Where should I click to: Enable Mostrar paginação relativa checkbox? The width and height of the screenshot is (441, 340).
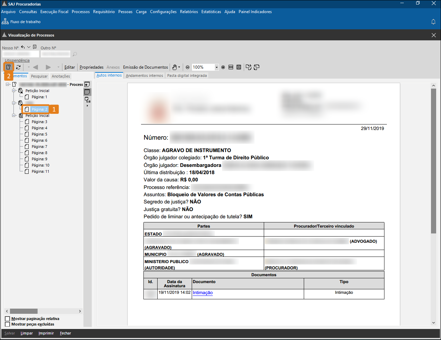8,319
